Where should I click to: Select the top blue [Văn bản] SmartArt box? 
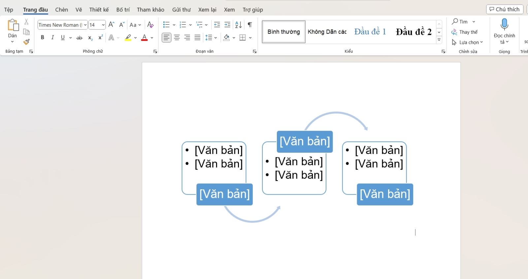(305, 141)
